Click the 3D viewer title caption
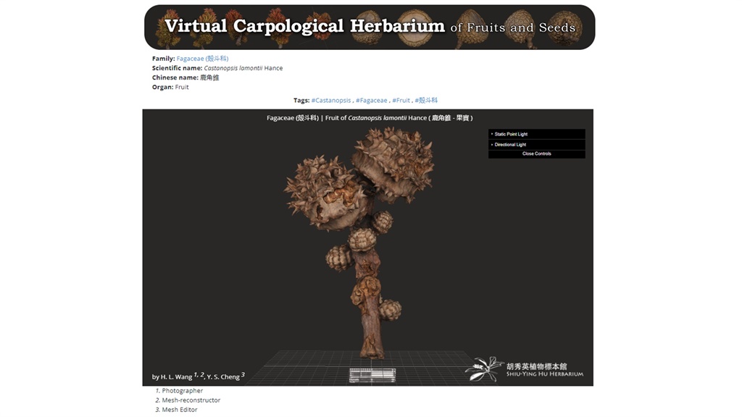 [370, 117]
